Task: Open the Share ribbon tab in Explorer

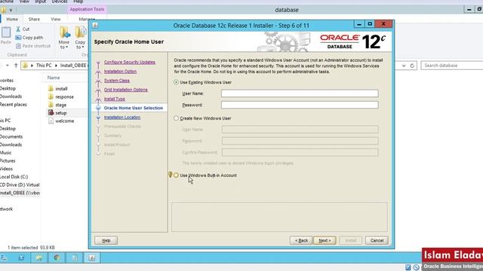Action: click(x=34, y=19)
